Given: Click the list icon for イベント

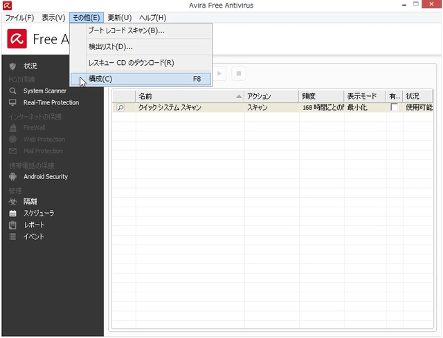Looking at the screenshot, I should coord(12,236).
